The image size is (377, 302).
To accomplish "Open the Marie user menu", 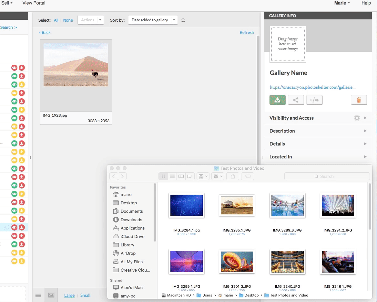I will point(342,3).
